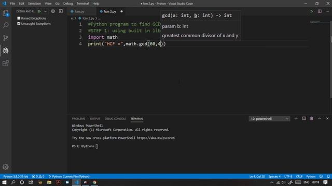Close the terminal panel

click(x=327, y=118)
